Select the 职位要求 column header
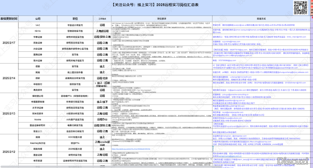 pos(162,19)
